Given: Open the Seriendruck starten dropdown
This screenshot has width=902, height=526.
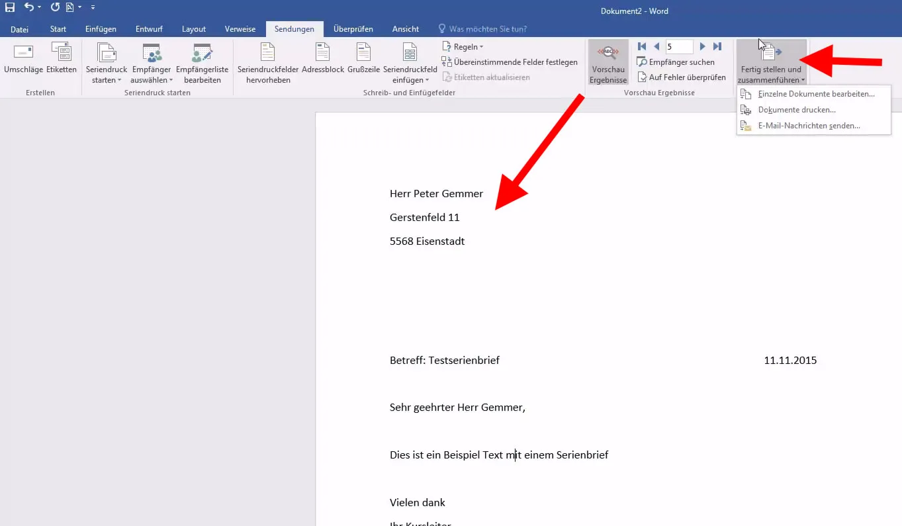Looking at the screenshot, I should click(x=106, y=64).
